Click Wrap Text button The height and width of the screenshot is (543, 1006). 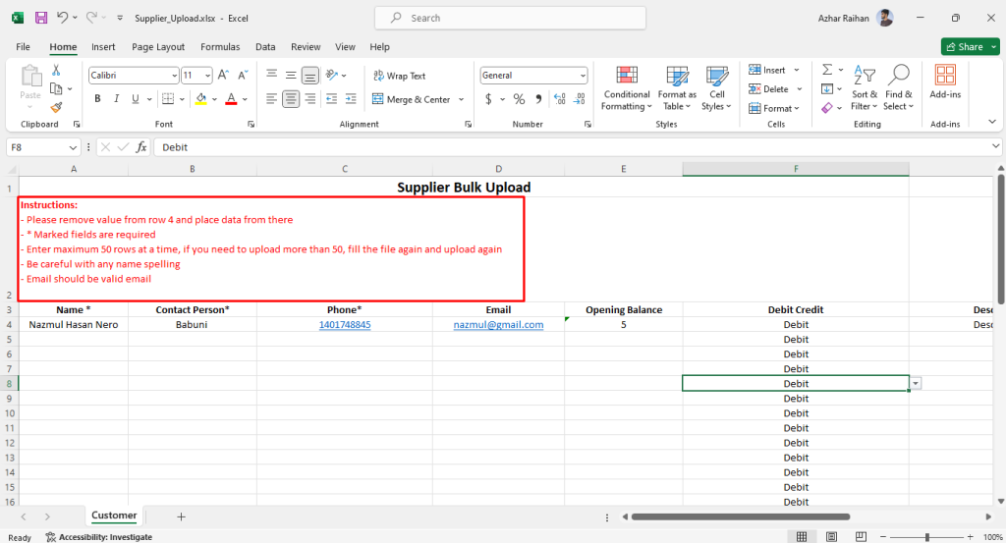(x=400, y=76)
